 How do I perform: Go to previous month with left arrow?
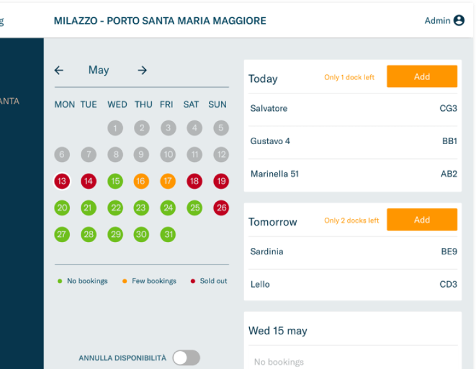pyautogui.click(x=59, y=70)
